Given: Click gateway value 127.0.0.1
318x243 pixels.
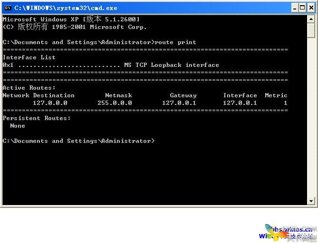Looking at the screenshot, I should [x=179, y=103].
